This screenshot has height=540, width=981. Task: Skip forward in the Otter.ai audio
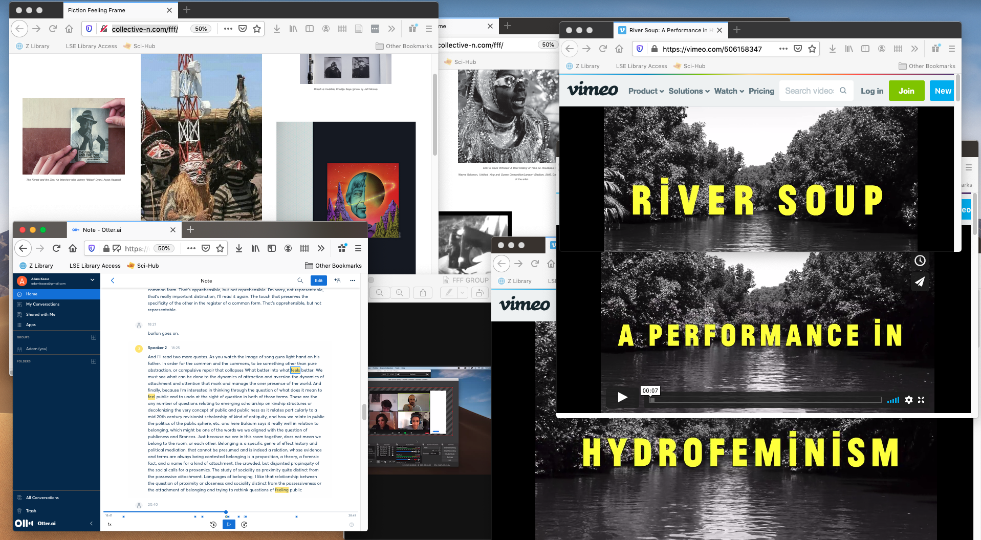point(244,524)
